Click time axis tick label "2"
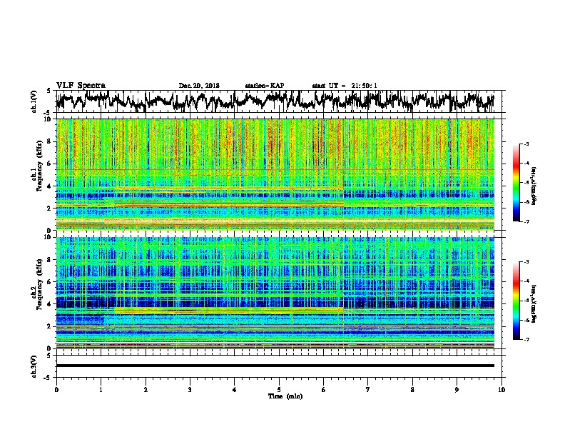 coord(146,390)
